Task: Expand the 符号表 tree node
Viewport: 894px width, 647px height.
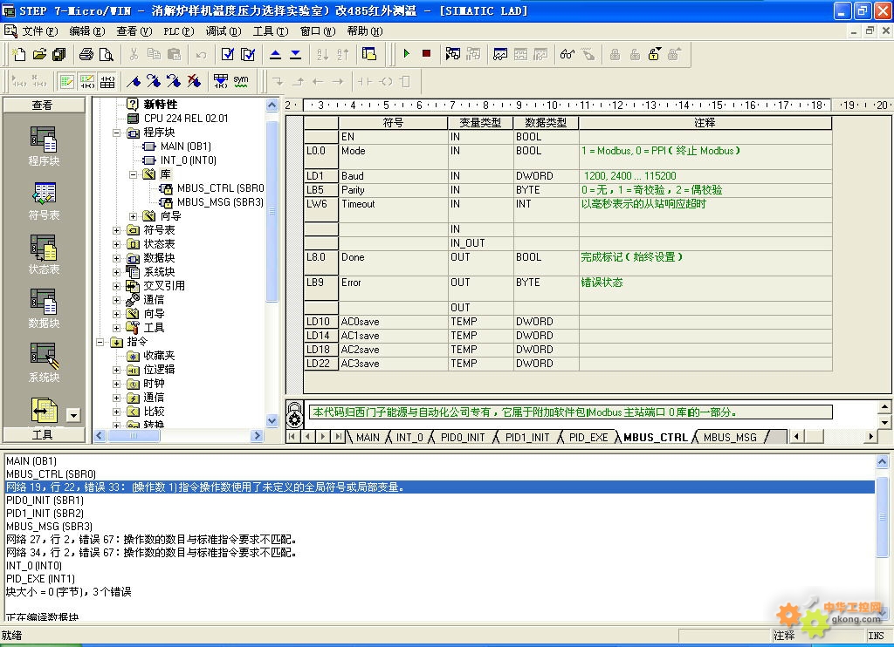Action: (116, 230)
